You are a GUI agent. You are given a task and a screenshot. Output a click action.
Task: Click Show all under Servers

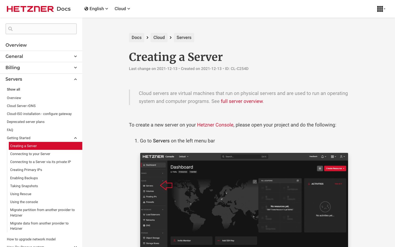[13, 89]
